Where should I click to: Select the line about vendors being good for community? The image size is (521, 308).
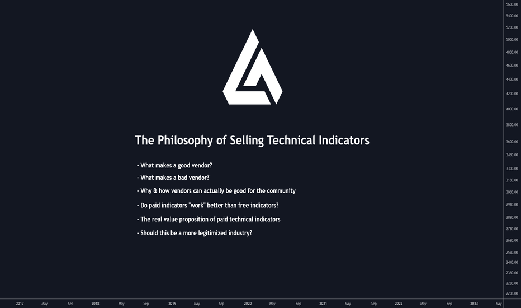(216, 191)
